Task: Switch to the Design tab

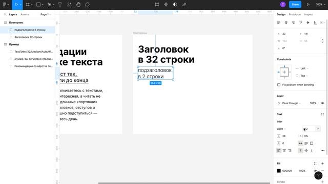Action: click(281, 14)
